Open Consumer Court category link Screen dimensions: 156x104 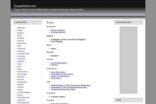click(x=23, y=54)
